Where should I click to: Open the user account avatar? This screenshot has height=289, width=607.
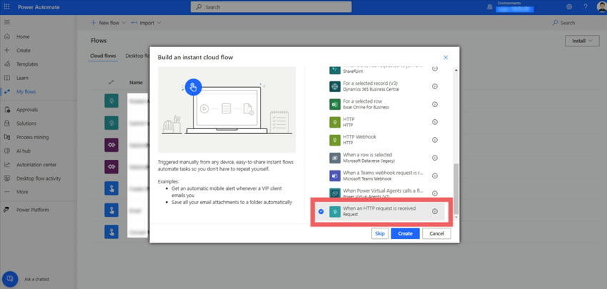point(601,6)
